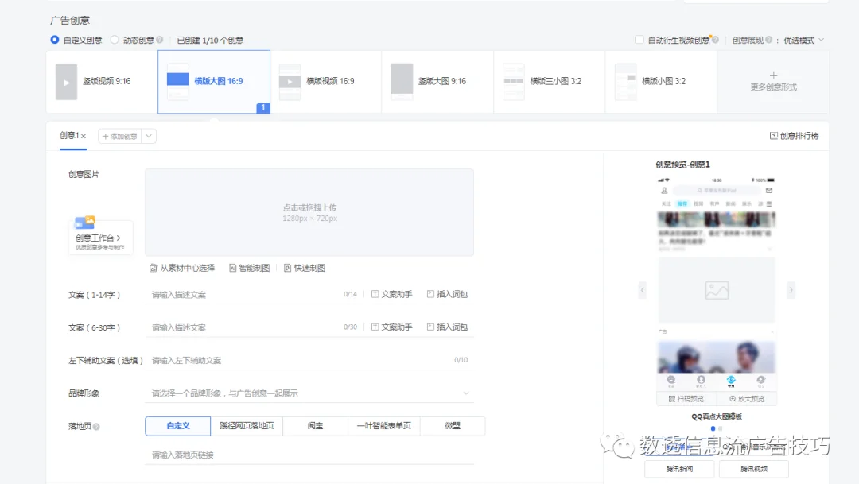Choose the 横版小图 3:2 creative format
The image size is (859, 484).
click(661, 82)
